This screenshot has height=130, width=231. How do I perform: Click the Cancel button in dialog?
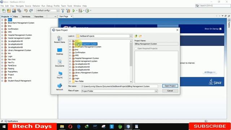[x=170, y=91]
